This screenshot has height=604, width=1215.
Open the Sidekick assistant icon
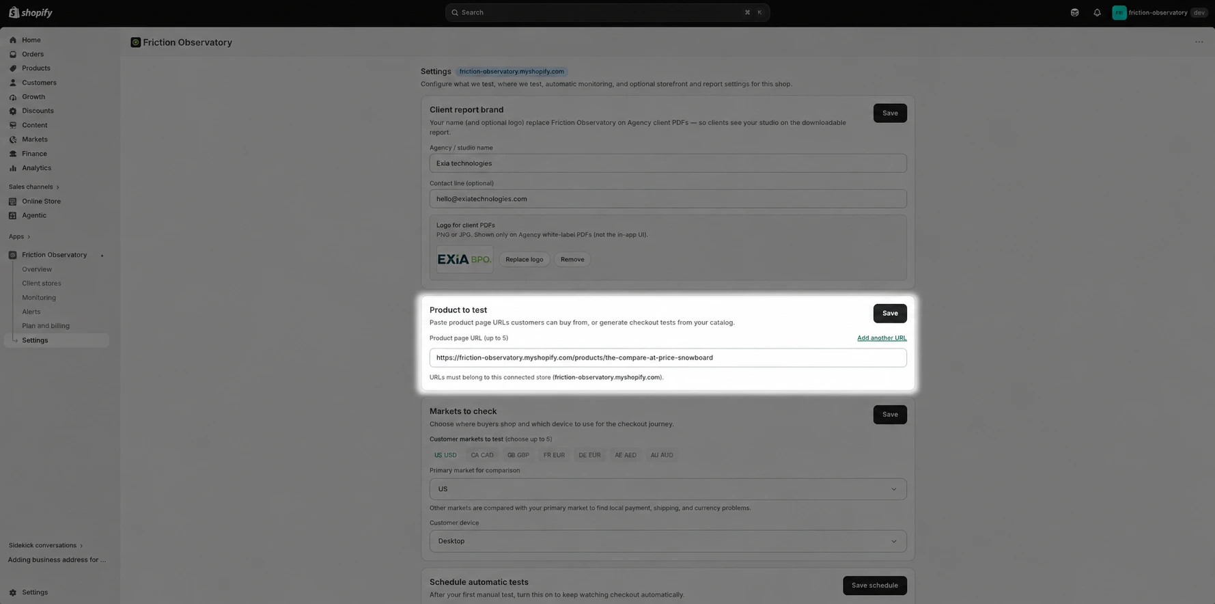pos(1074,12)
